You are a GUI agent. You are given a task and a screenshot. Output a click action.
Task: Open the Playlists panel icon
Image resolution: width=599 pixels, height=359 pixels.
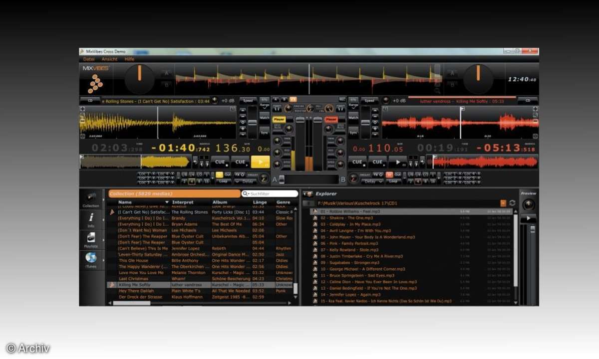click(x=91, y=240)
